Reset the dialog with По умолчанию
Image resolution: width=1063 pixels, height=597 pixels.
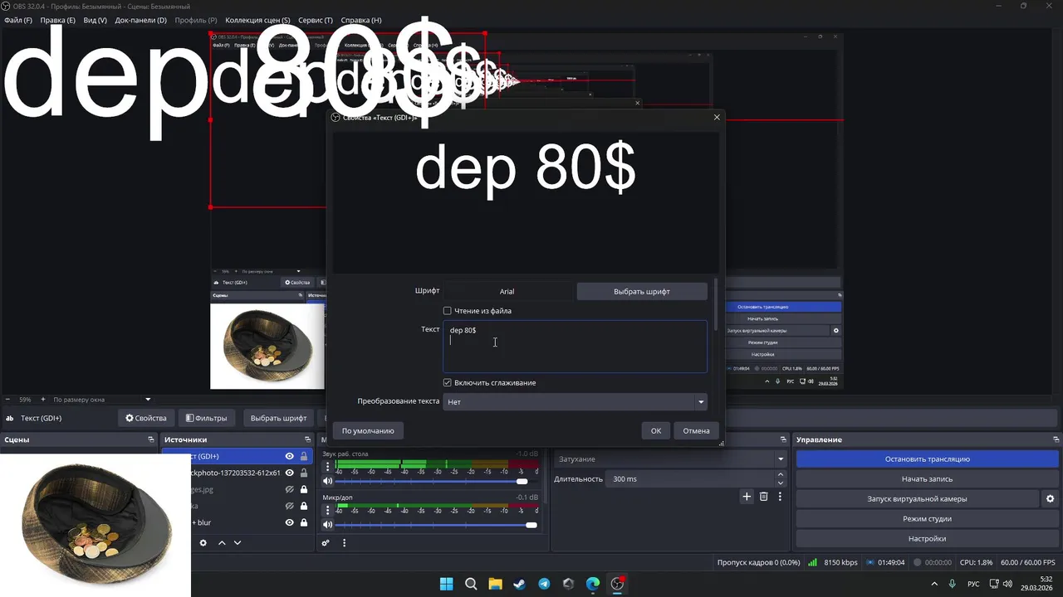point(368,430)
